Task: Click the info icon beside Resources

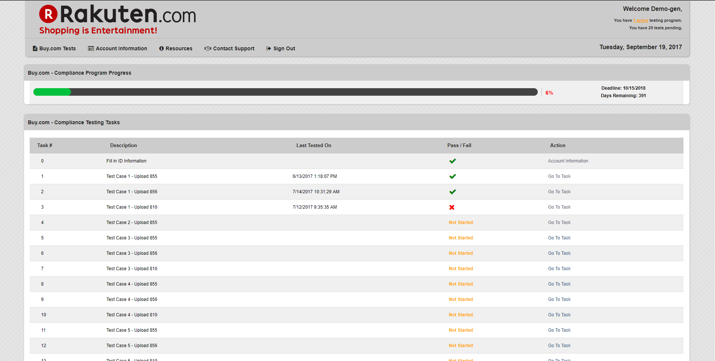Action: click(161, 48)
